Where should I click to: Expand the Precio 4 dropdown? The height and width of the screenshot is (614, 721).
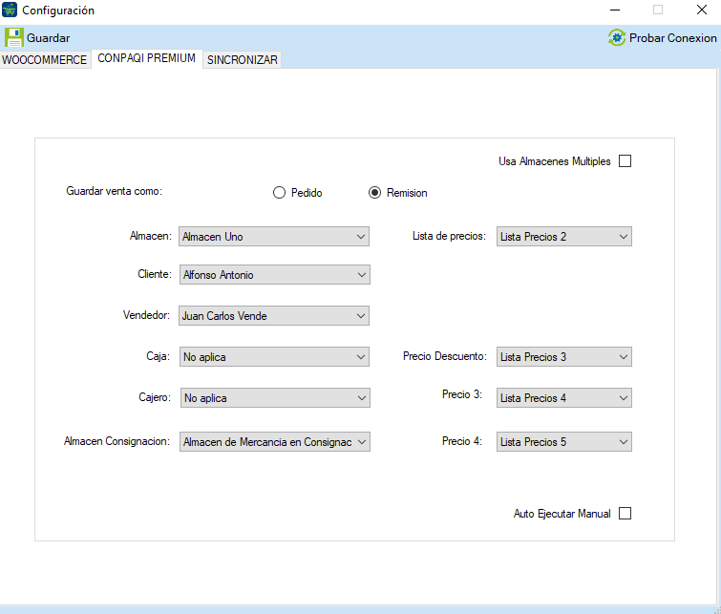(x=564, y=441)
